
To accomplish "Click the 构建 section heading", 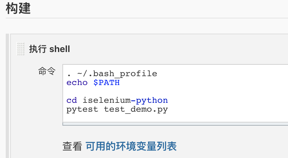I will [18, 9].
